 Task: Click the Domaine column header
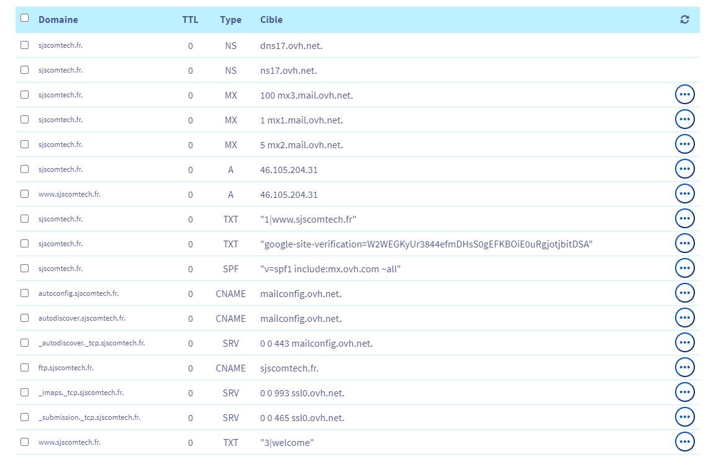coord(58,20)
